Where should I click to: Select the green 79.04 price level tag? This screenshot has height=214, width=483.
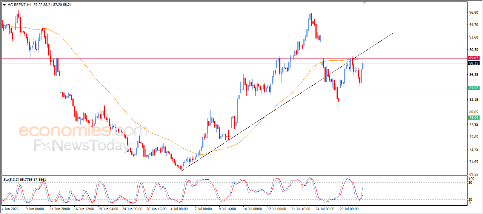pyautogui.click(x=474, y=118)
